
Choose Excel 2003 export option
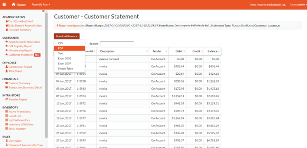69,58
